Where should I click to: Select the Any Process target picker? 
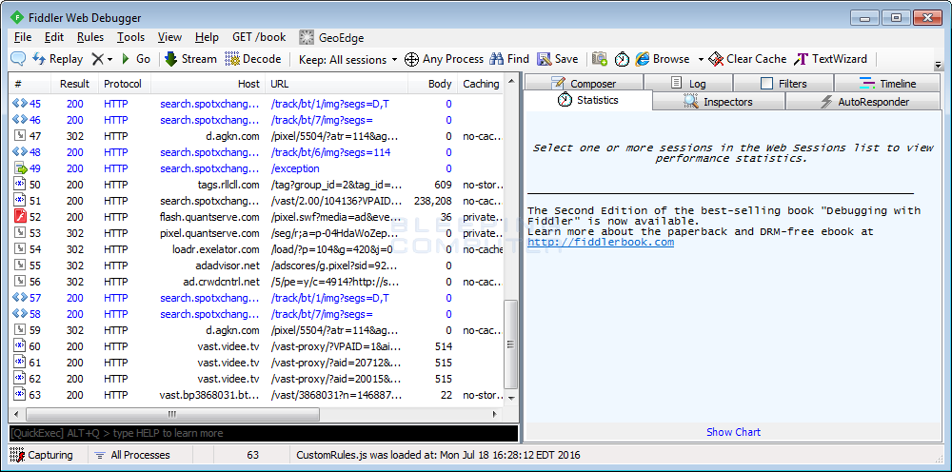point(444,59)
